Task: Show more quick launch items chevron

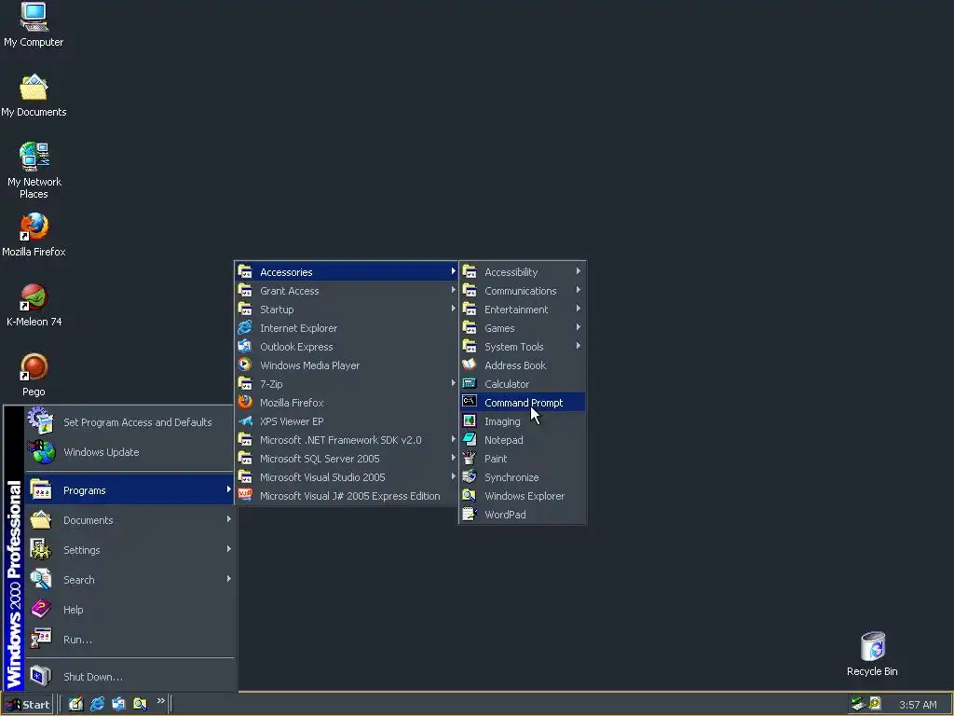Action: tap(160, 701)
